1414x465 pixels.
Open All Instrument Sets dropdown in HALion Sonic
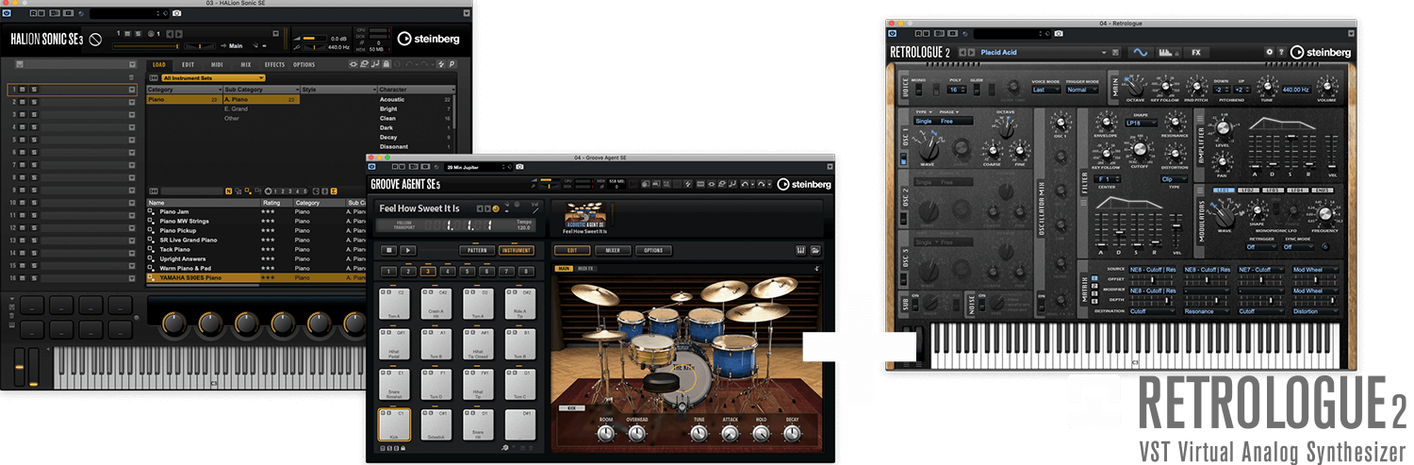coord(213,77)
